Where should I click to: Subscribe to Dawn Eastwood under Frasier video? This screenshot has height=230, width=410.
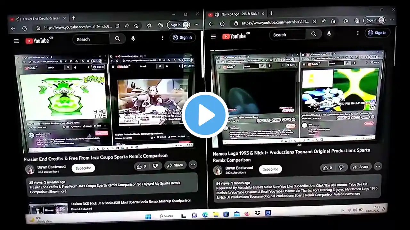83,168
